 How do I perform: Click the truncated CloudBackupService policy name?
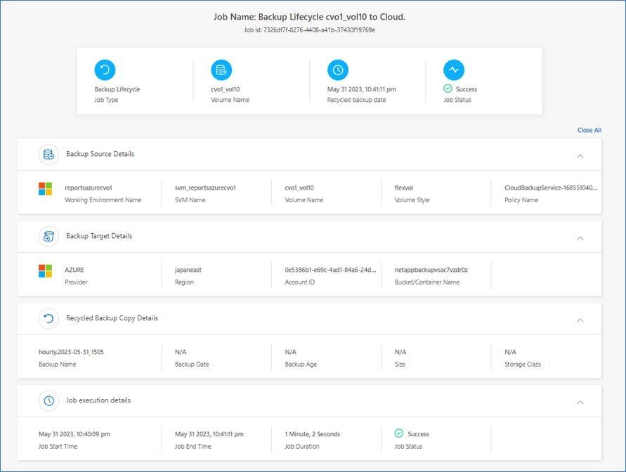pyautogui.click(x=551, y=188)
